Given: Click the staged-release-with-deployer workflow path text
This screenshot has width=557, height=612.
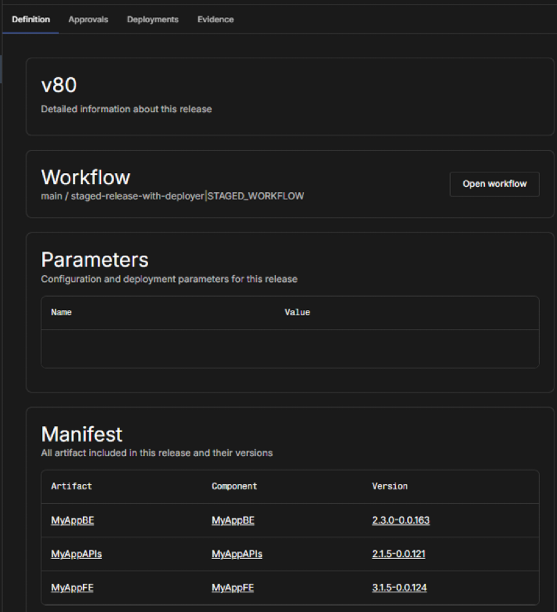Looking at the screenshot, I should pyautogui.click(x=137, y=196).
